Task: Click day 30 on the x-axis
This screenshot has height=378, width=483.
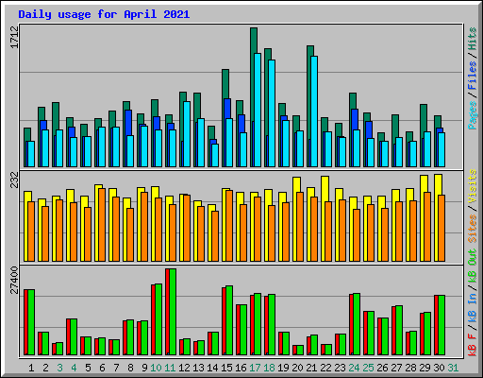Action: point(439,368)
